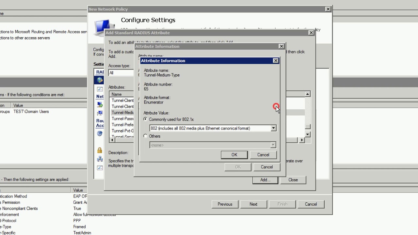The image size is (418, 235).
Task: Select 'Commonly used for 802.1x' radio button
Action: [145, 119]
